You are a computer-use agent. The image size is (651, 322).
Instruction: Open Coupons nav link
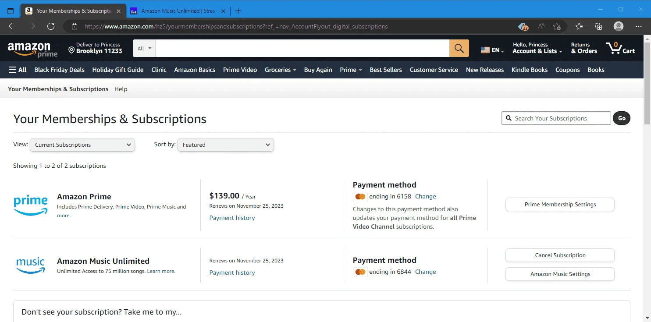point(567,70)
